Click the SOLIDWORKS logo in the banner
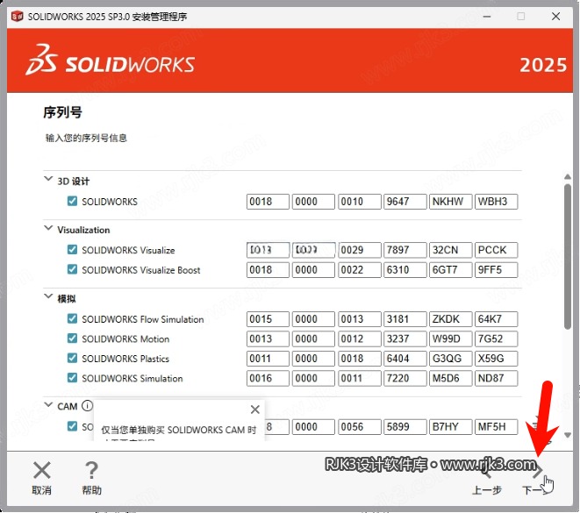The image size is (580, 513). (x=111, y=61)
